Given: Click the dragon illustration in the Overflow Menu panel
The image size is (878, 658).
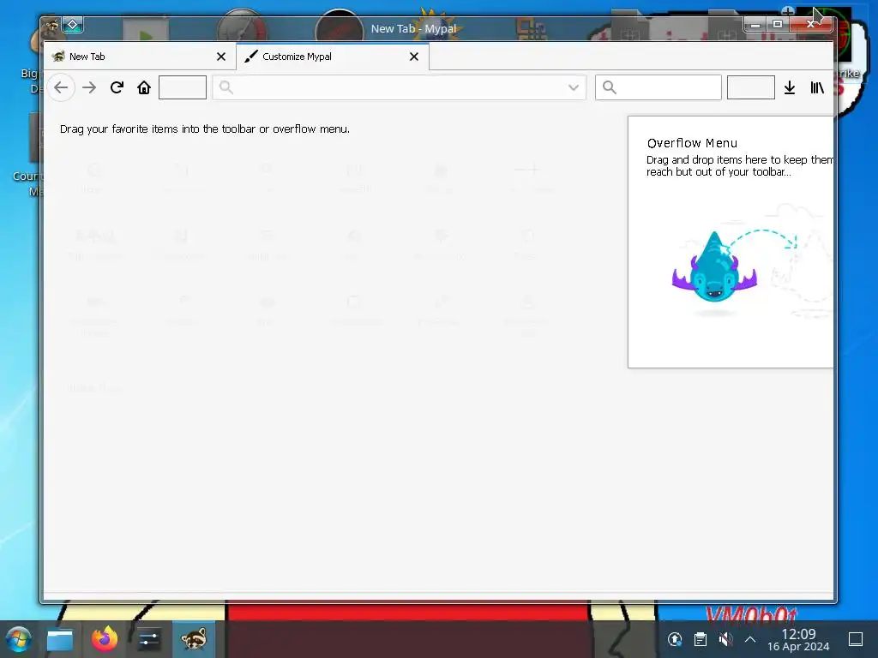Looking at the screenshot, I should [714, 267].
